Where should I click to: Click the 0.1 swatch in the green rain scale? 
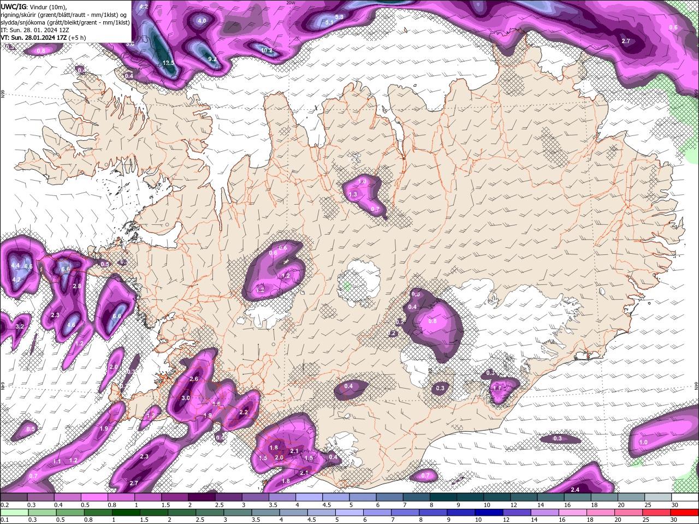click(x=14, y=513)
